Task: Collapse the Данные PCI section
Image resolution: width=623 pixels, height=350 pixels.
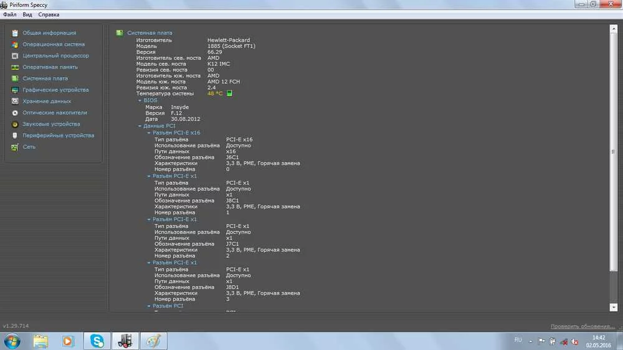Action: coord(140,126)
